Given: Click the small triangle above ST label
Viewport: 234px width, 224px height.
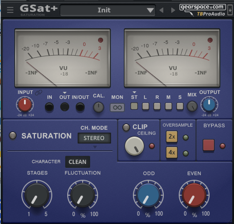Looking at the screenshot, I should coord(134,92).
